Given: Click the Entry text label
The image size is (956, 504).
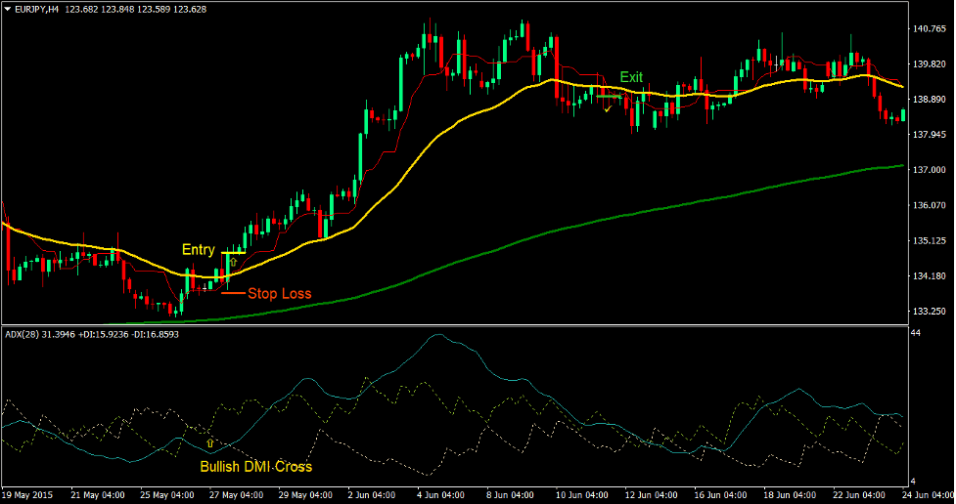Looking at the screenshot, I should click(x=198, y=250).
